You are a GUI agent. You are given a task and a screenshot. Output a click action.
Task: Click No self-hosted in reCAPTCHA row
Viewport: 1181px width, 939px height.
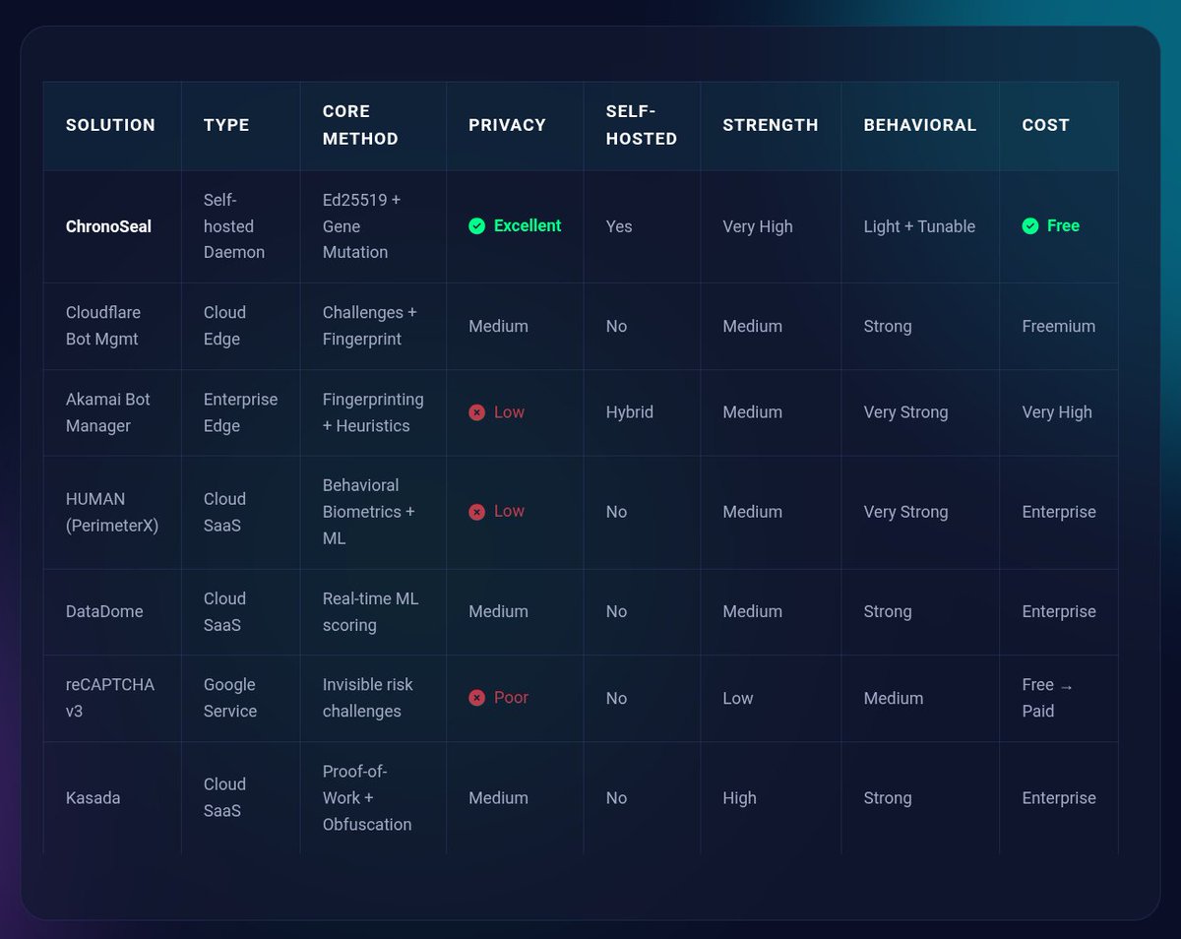(617, 698)
